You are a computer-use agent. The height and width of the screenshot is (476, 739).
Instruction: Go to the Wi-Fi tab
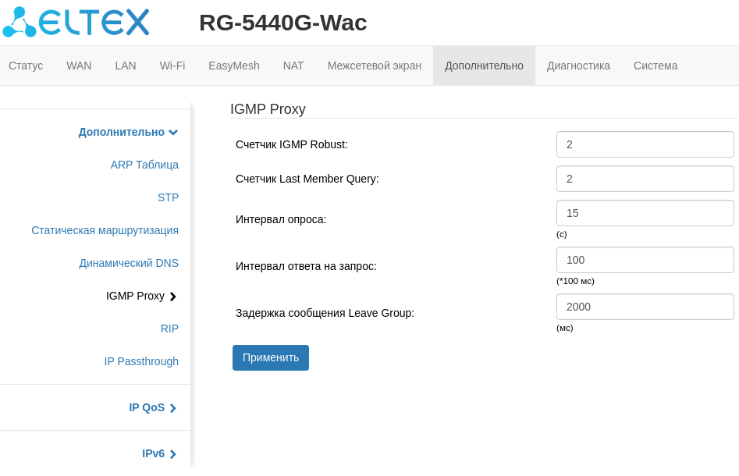click(172, 66)
